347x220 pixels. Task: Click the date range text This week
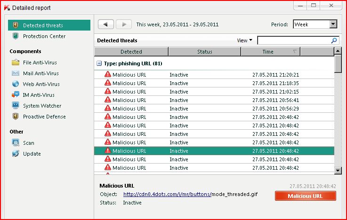(177, 24)
